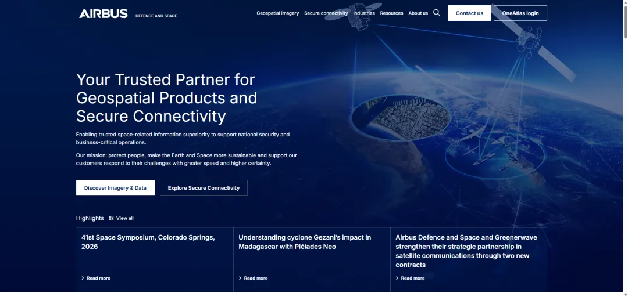Open the search magnifier icon
628x297 pixels.
(x=437, y=13)
